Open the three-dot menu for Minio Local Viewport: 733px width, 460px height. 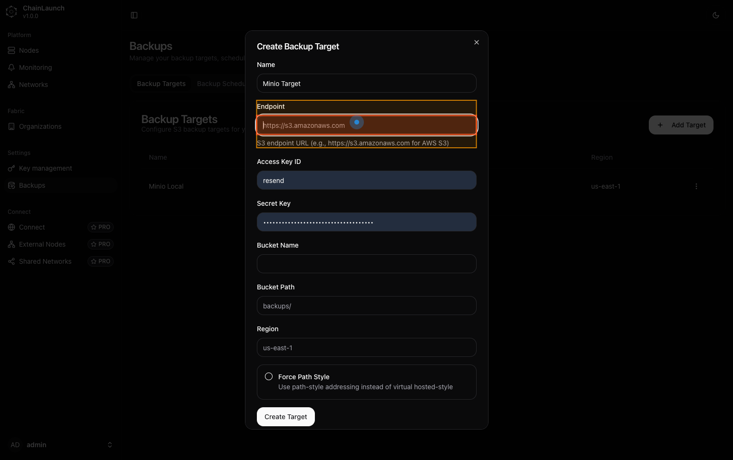coord(696,186)
